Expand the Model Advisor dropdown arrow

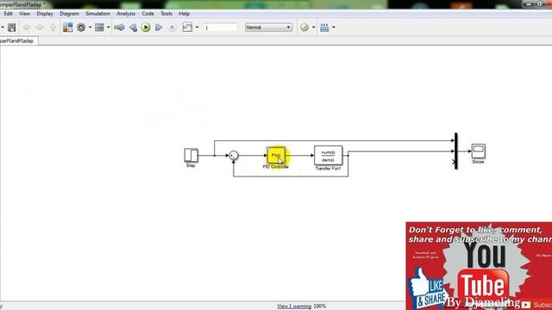(x=314, y=28)
